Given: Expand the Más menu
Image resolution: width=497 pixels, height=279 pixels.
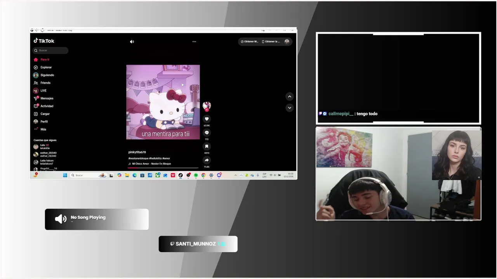Looking at the screenshot, I should click(40, 129).
